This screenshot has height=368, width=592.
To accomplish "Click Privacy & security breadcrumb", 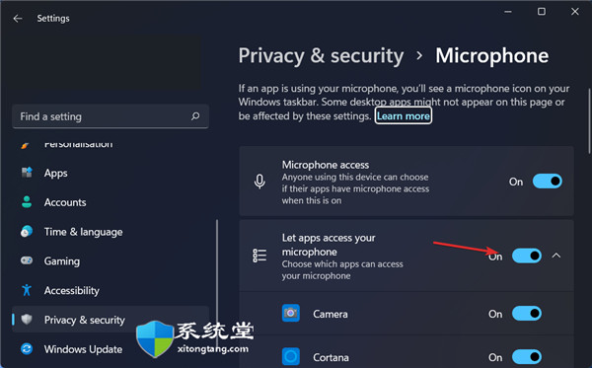I will [321, 56].
